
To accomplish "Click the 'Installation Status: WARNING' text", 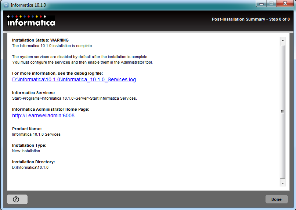I will (x=40, y=40).
